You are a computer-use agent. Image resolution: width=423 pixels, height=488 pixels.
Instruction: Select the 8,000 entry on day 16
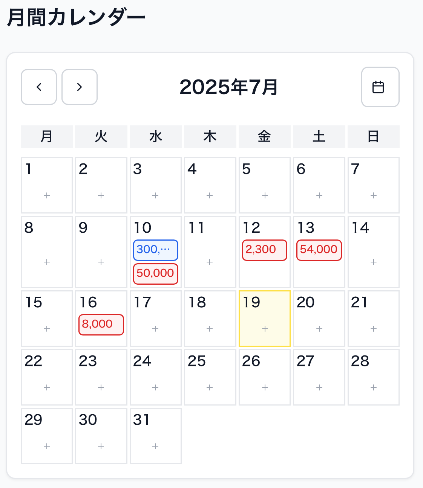[x=101, y=325]
